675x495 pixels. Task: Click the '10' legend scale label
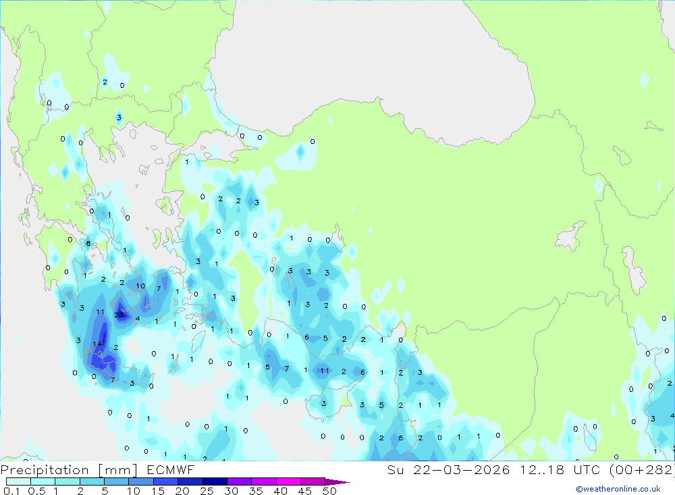coord(134,491)
